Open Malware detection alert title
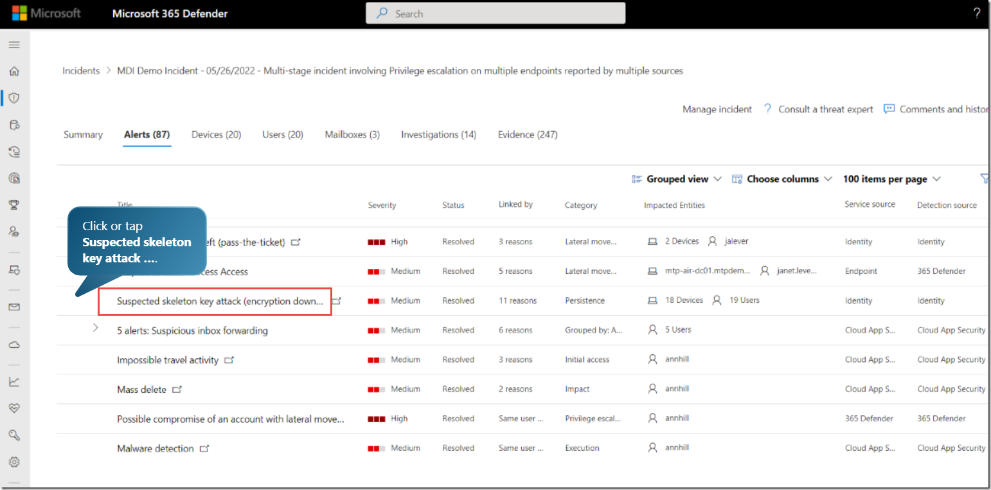 (155, 448)
